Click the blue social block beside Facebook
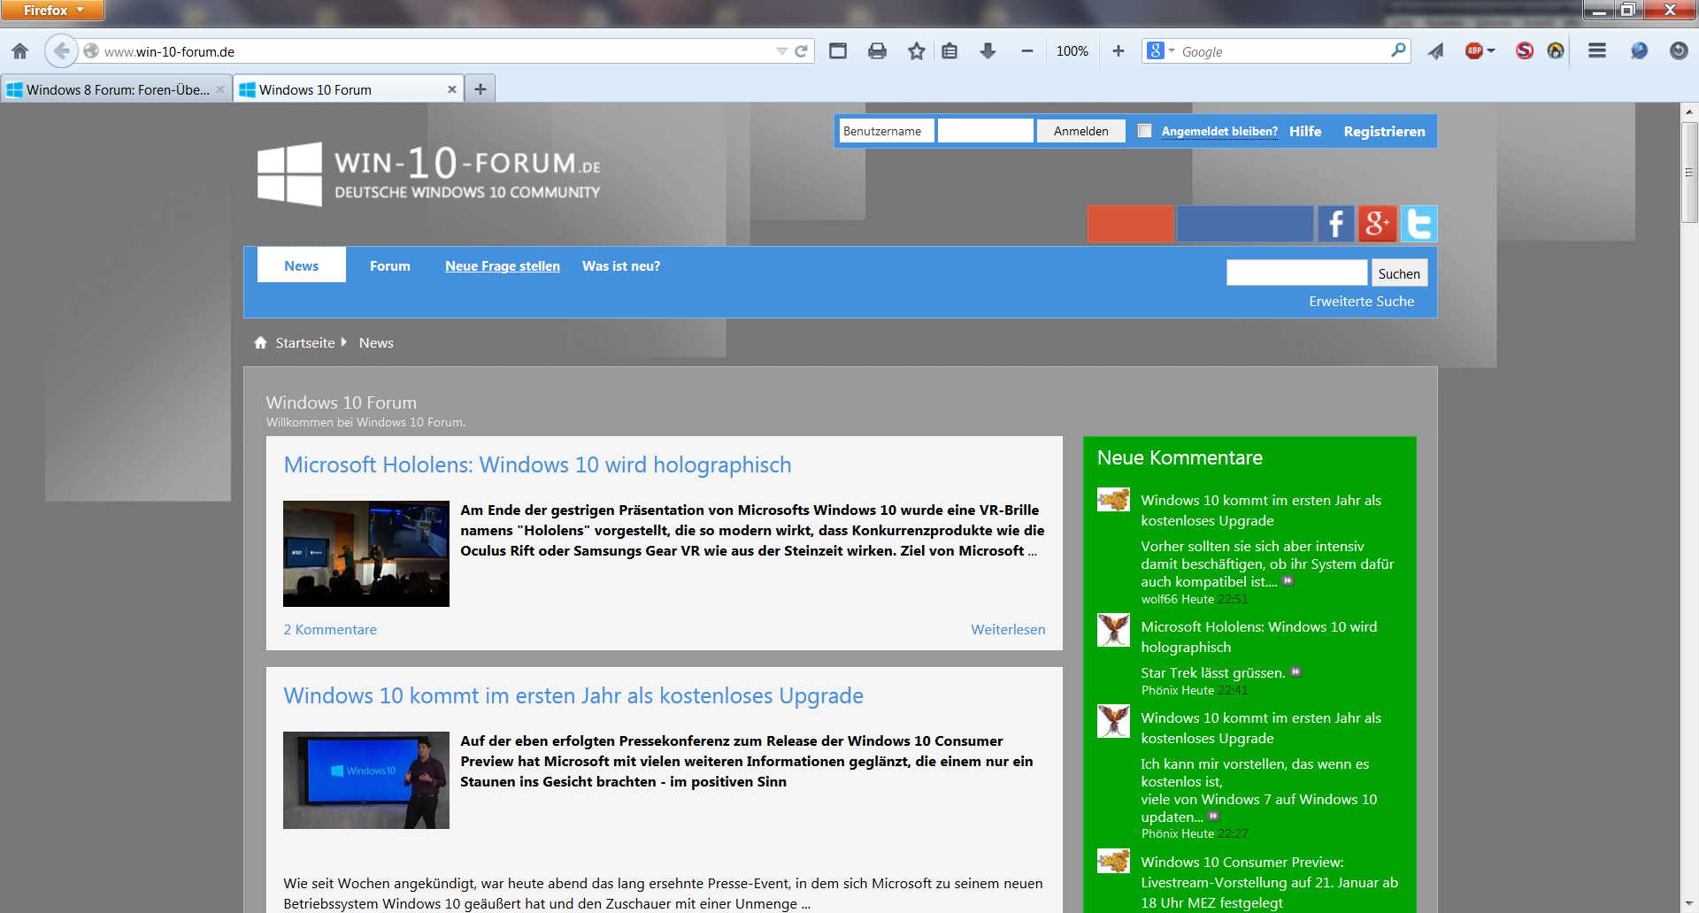Viewport: 1699px width, 913px height. click(1245, 224)
